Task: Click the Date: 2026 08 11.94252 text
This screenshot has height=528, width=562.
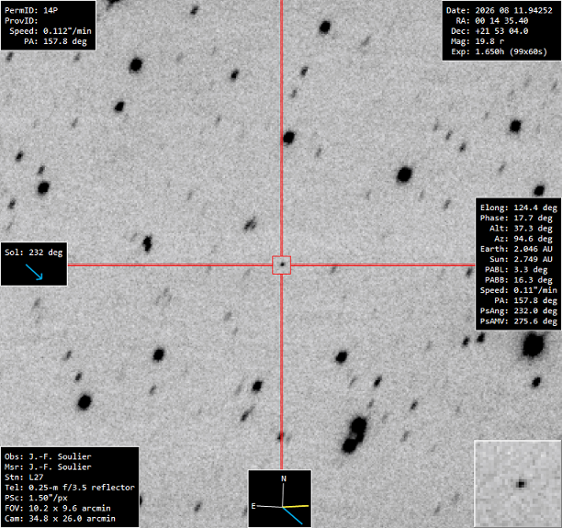Action: click(x=500, y=10)
